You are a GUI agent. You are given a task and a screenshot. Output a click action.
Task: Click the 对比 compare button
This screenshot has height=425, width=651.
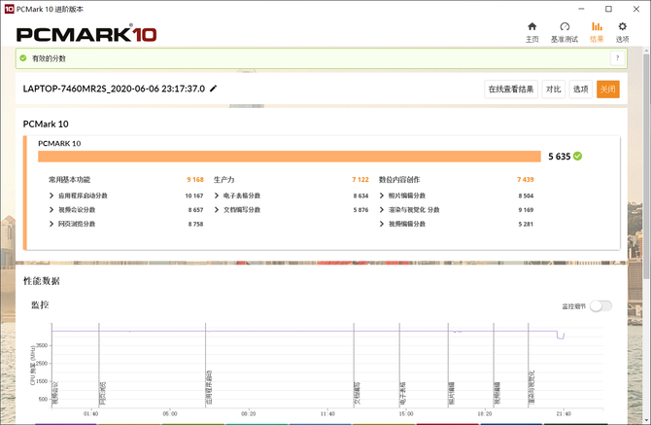pos(553,89)
